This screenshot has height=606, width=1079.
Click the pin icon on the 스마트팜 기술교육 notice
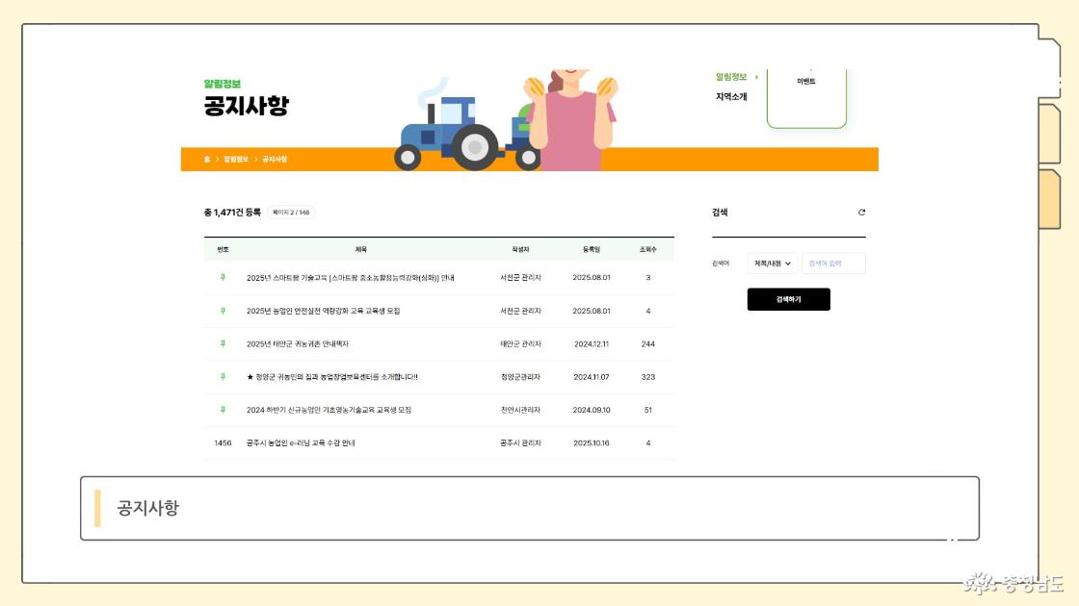223,278
